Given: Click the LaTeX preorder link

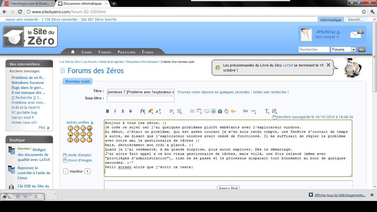Looking at the screenshot, I should [x=288, y=65].
